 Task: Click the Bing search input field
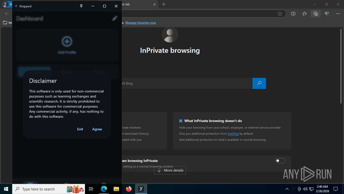[x=187, y=83]
